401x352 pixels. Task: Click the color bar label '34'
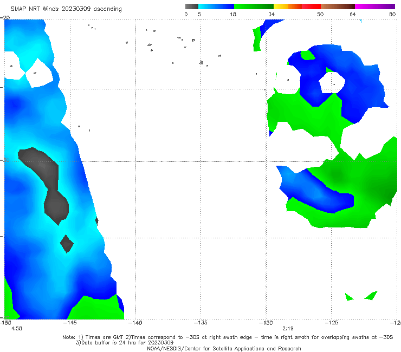[271, 14]
